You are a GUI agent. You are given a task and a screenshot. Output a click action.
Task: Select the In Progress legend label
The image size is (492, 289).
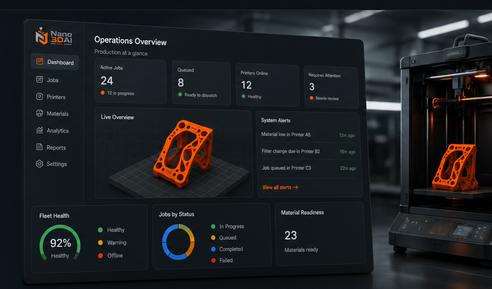click(231, 227)
